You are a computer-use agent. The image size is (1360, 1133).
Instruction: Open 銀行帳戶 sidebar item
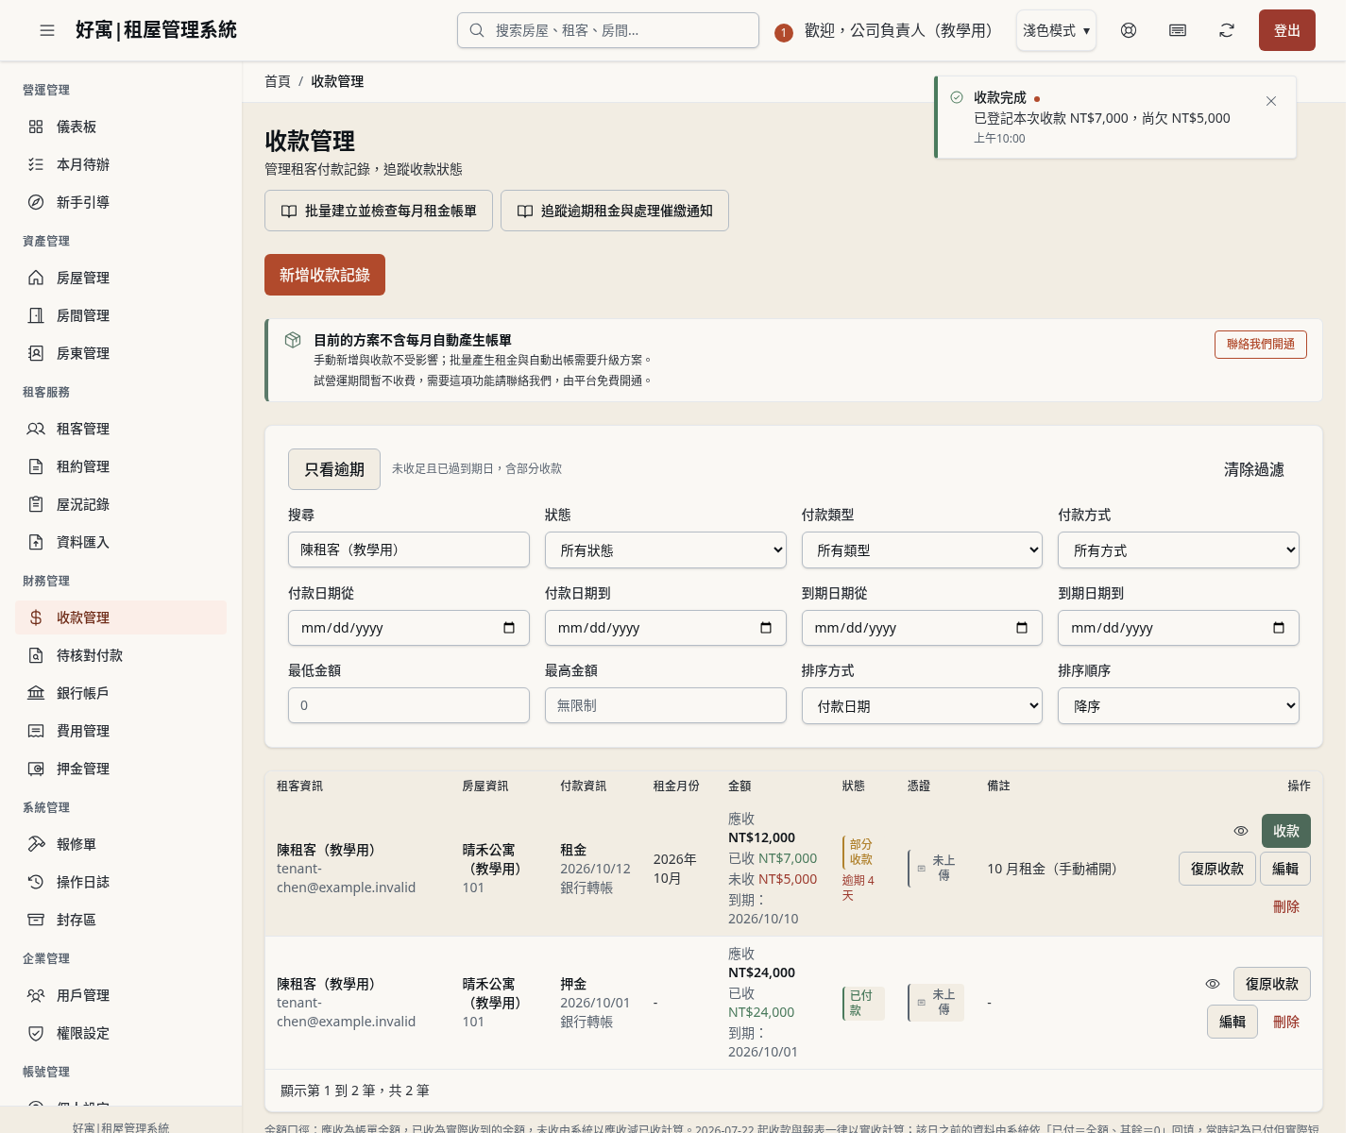(x=121, y=693)
